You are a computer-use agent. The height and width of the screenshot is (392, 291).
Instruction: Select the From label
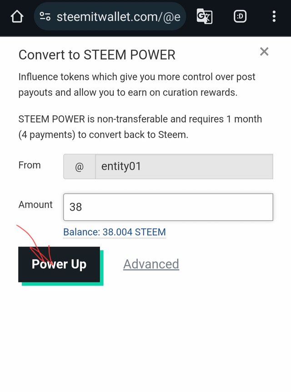pyautogui.click(x=30, y=165)
